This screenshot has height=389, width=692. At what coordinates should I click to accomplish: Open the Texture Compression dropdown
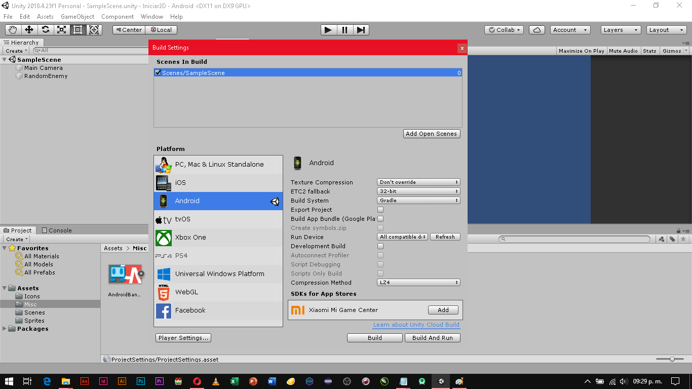[418, 182]
